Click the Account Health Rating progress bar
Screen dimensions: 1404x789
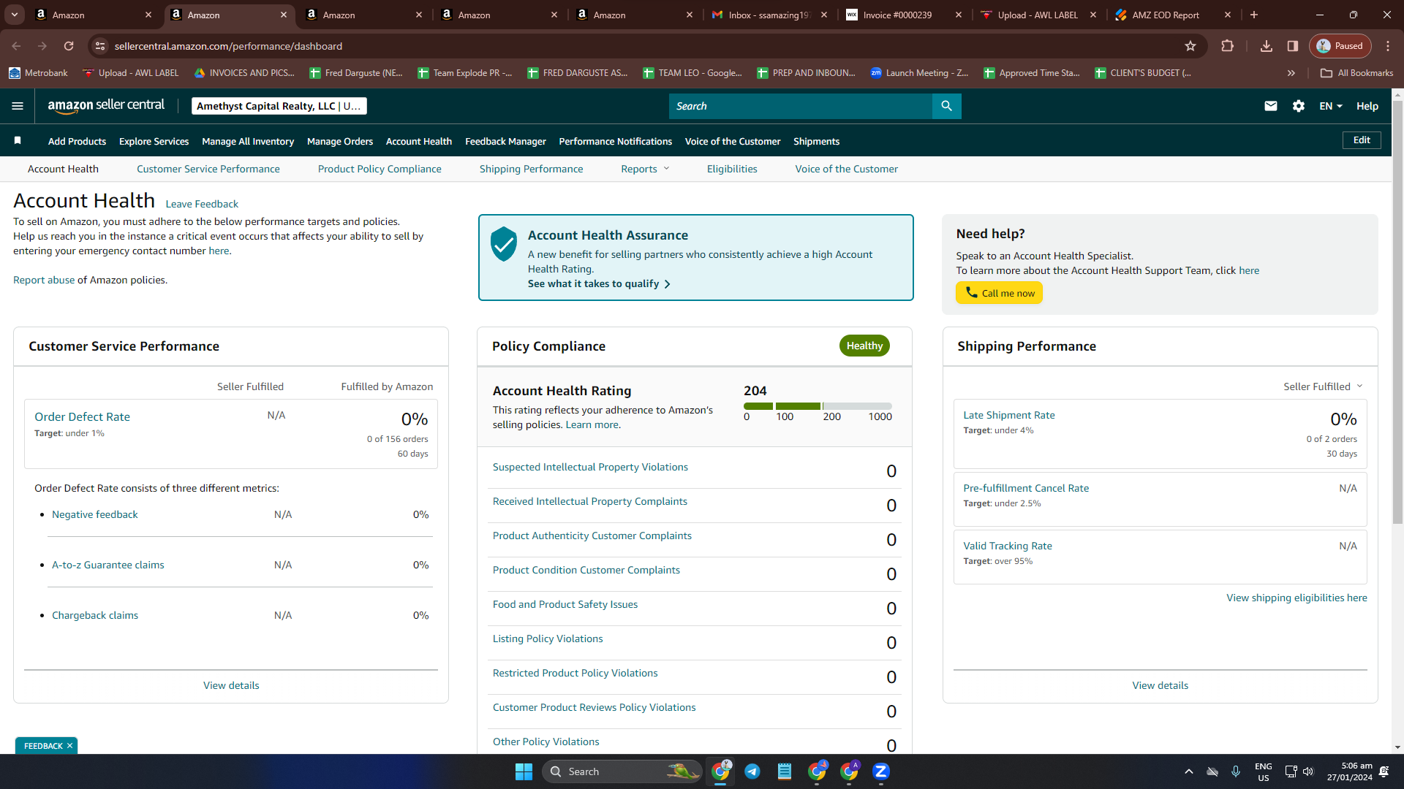tap(818, 405)
